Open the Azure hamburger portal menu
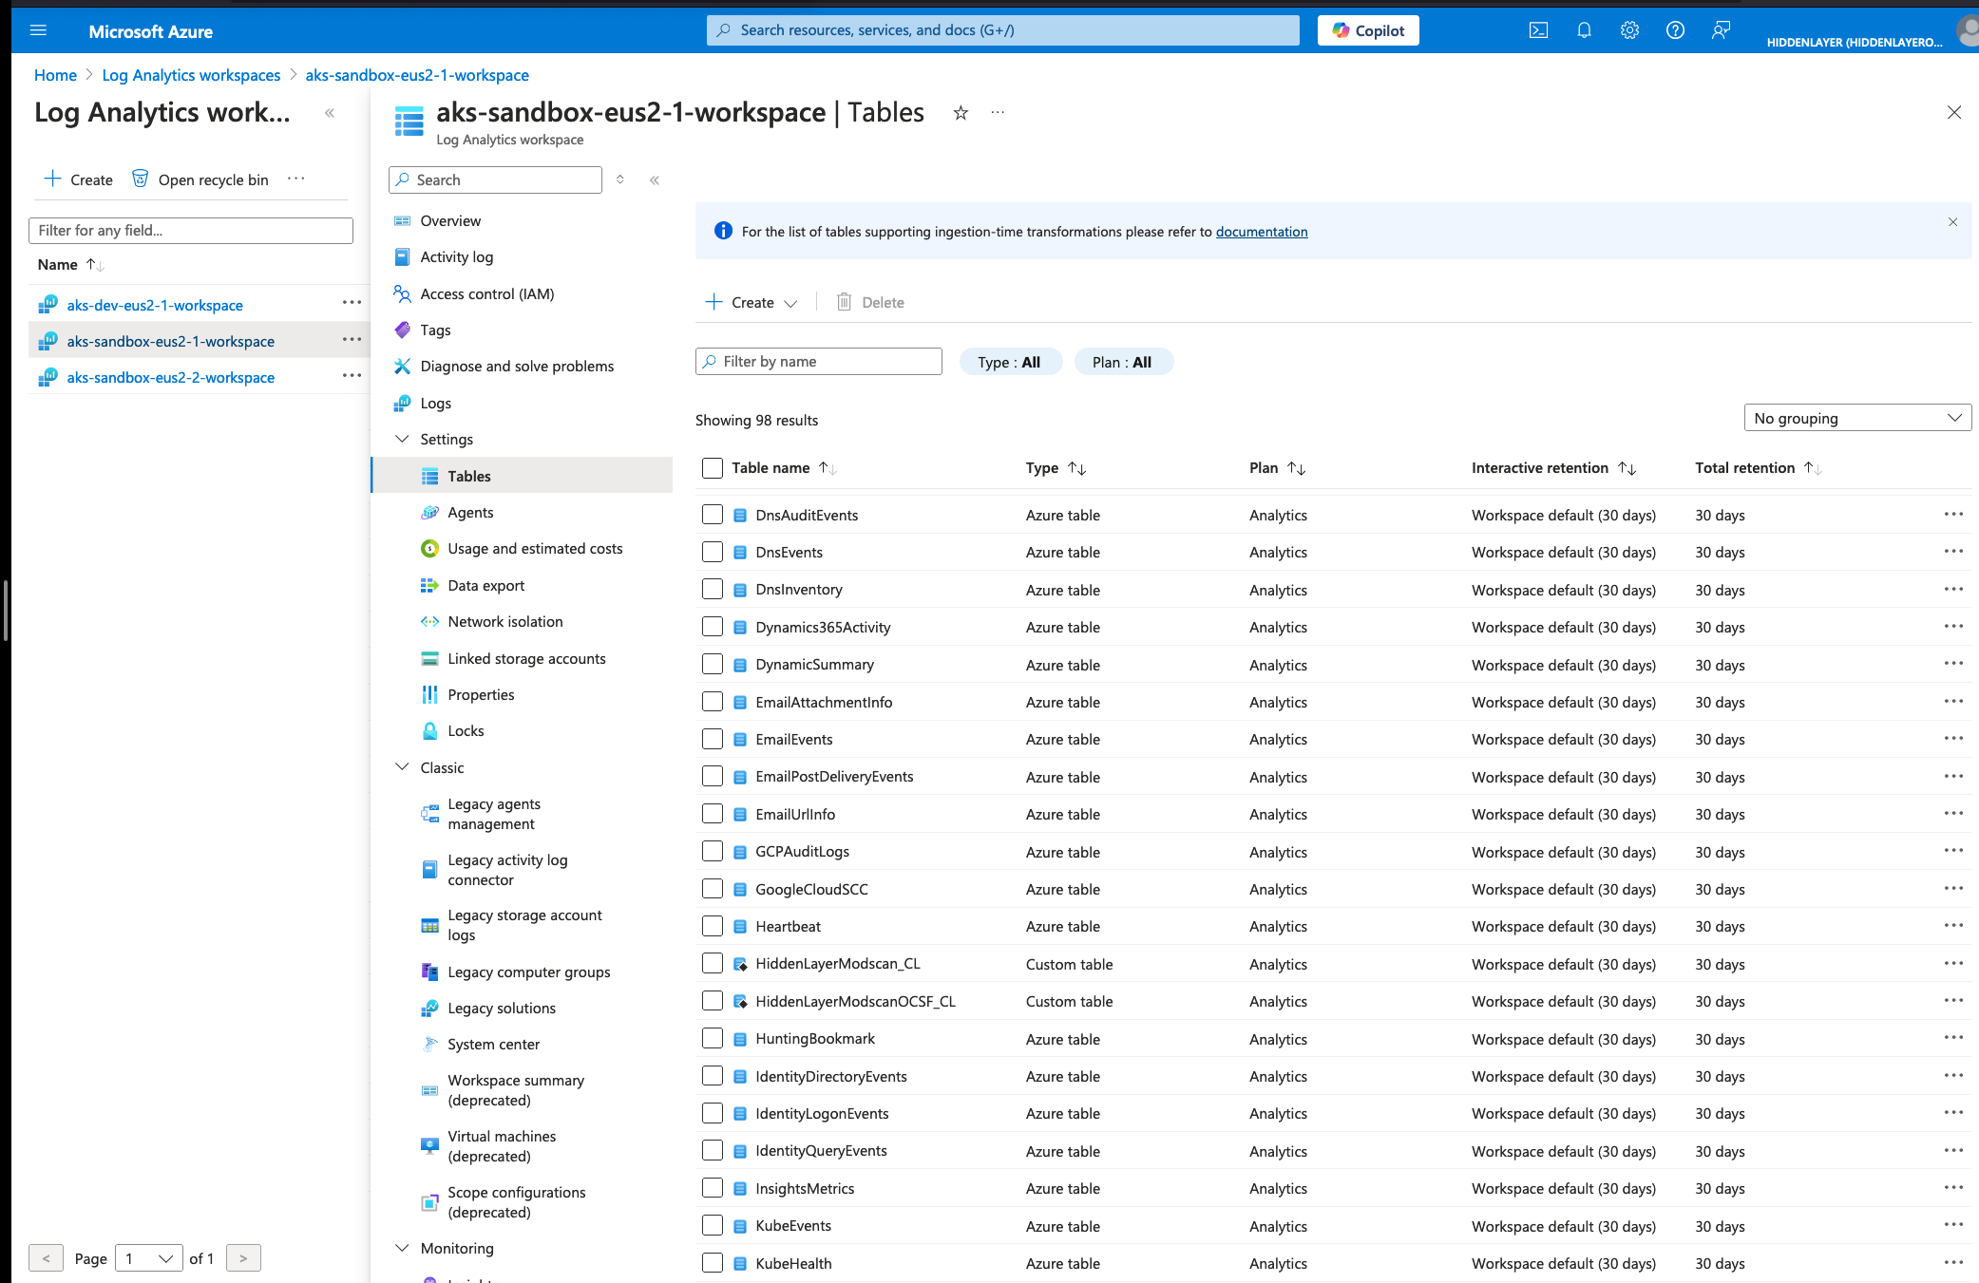 (x=38, y=30)
